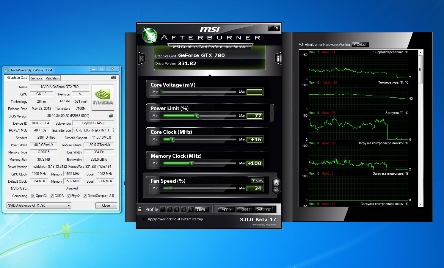This screenshot has height=268, width=444.
Task: Toggle the PhysX checkbox
Action: [69, 196]
